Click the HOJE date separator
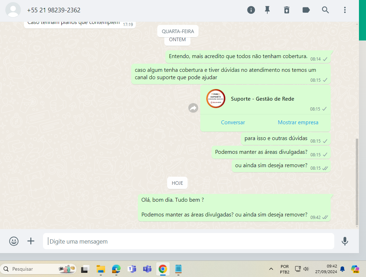The image size is (366, 277). (x=177, y=183)
